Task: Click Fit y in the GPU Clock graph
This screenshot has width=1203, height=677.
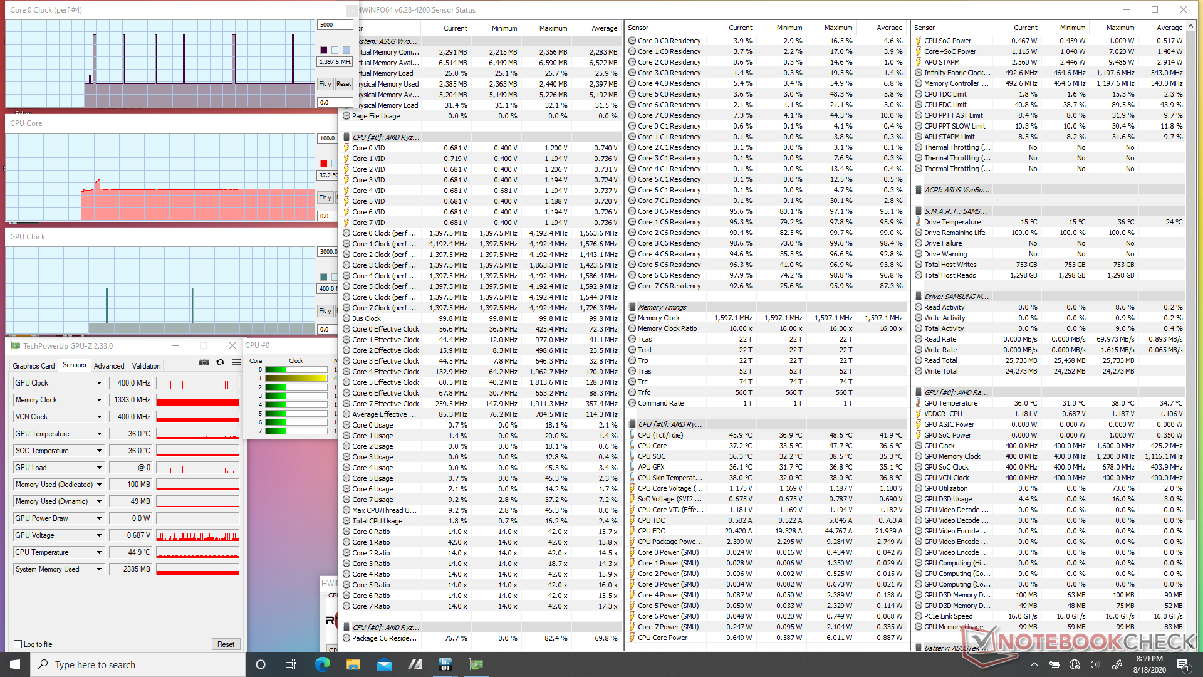Action: pyautogui.click(x=325, y=310)
